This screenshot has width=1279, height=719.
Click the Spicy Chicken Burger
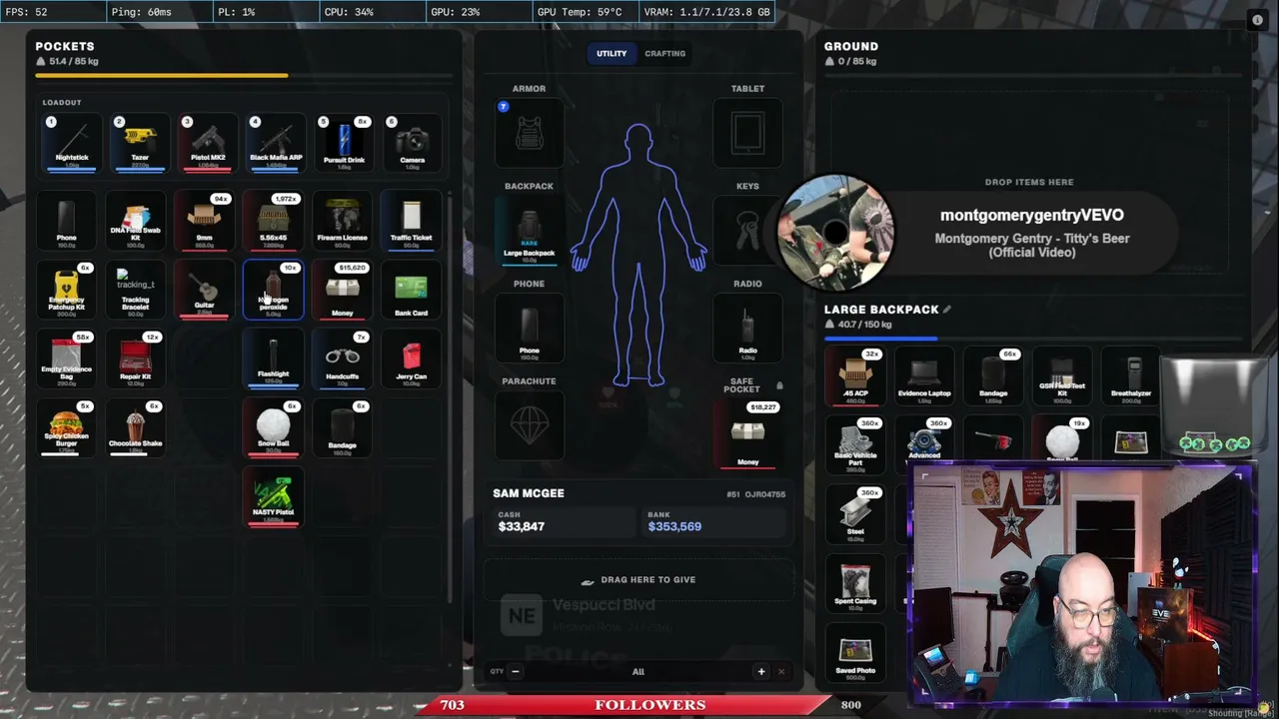(66, 428)
